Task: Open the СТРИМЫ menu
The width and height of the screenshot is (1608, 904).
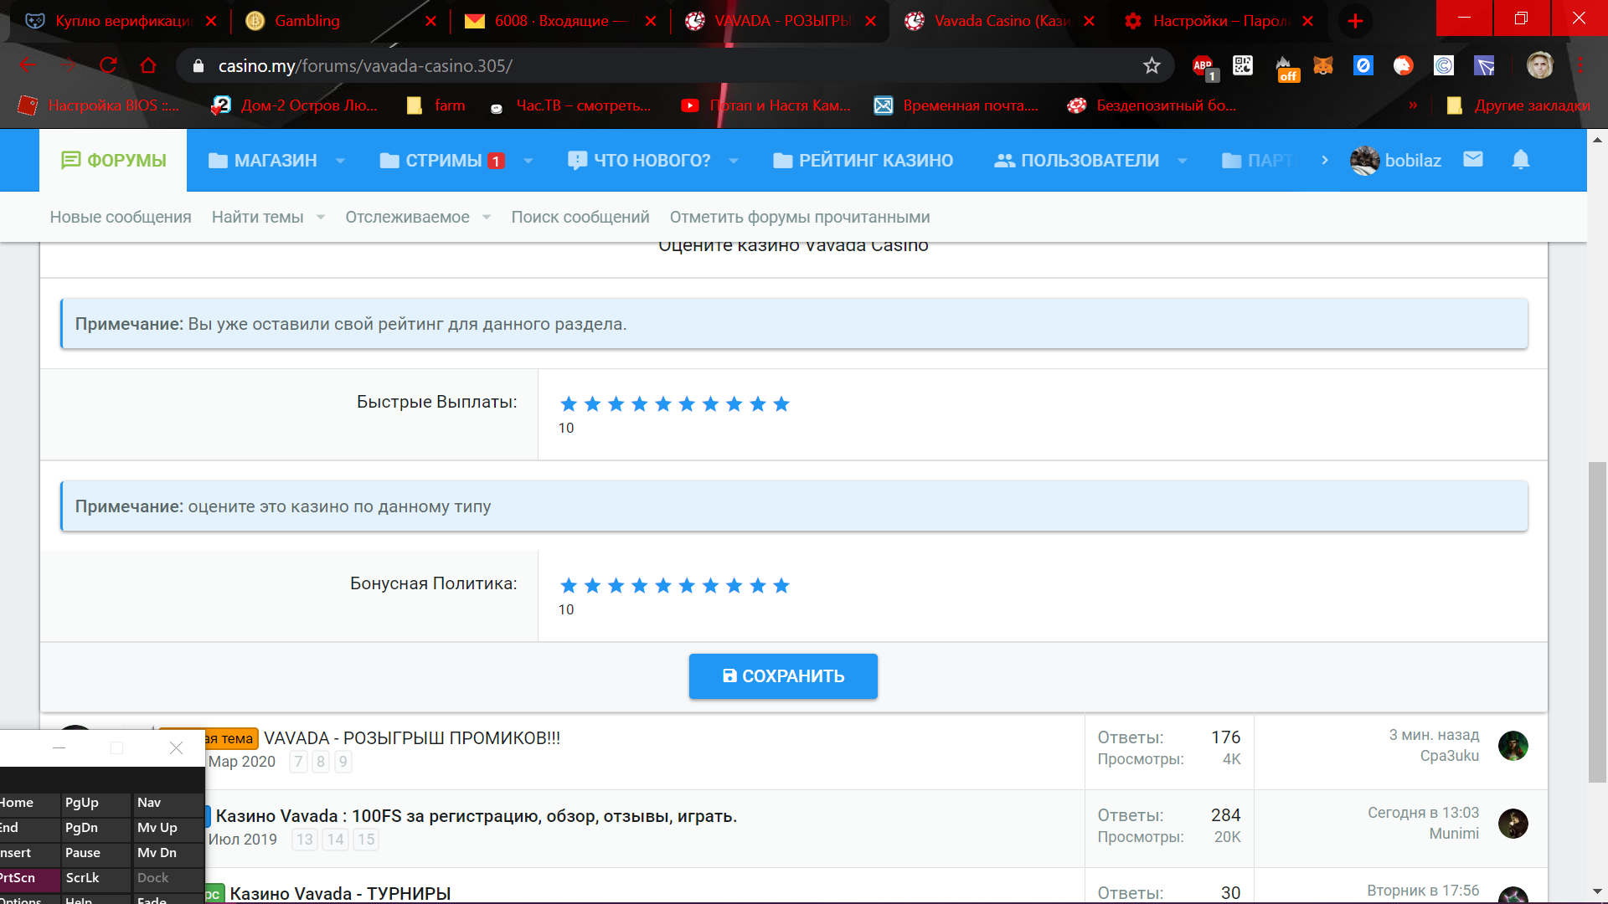Action: [x=442, y=161]
